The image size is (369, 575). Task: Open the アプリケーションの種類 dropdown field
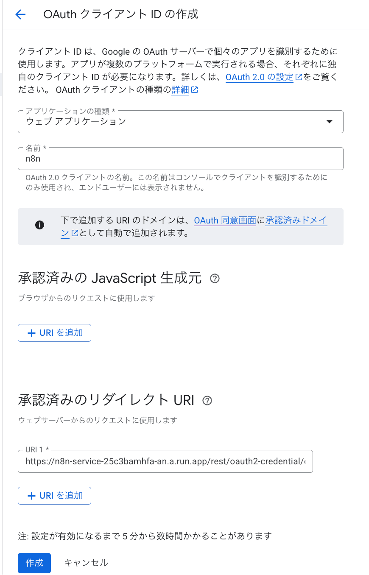click(170, 122)
